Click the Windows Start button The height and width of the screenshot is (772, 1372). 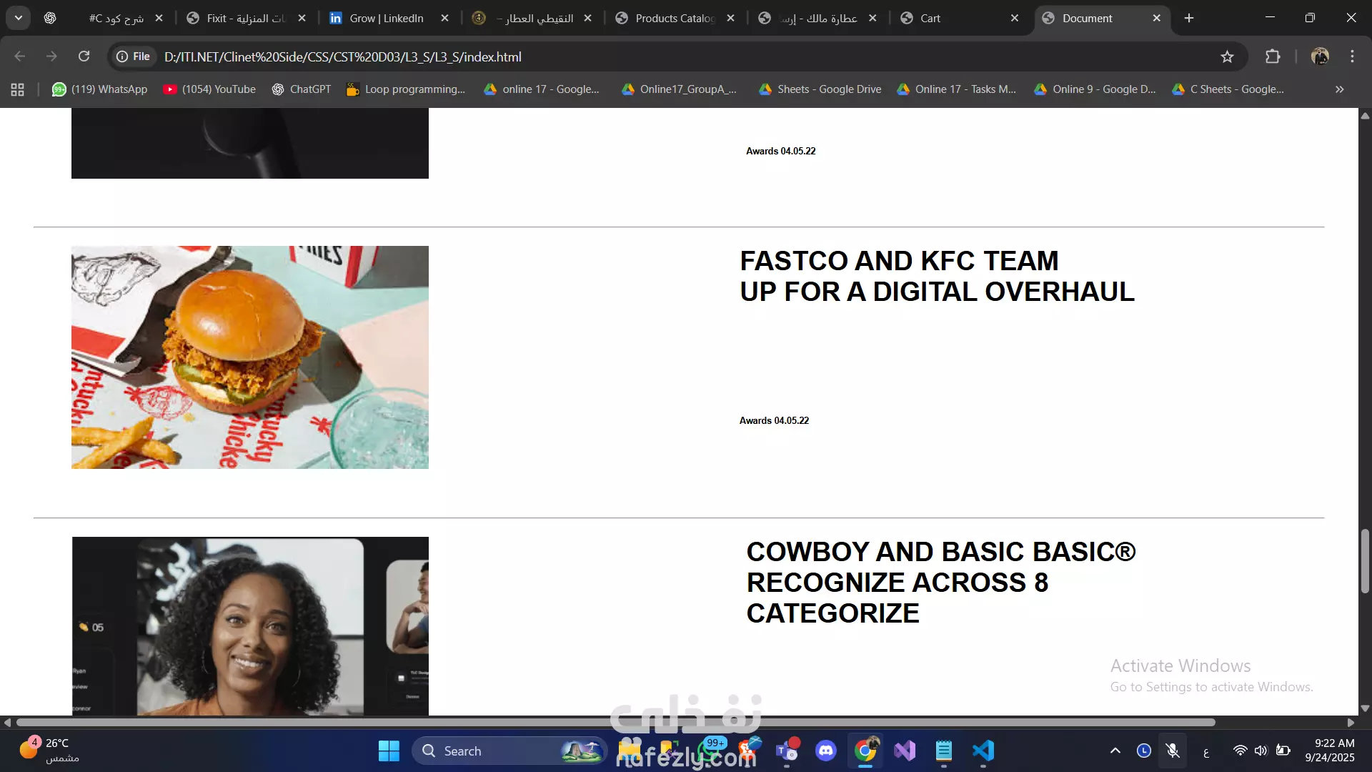(389, 751)
